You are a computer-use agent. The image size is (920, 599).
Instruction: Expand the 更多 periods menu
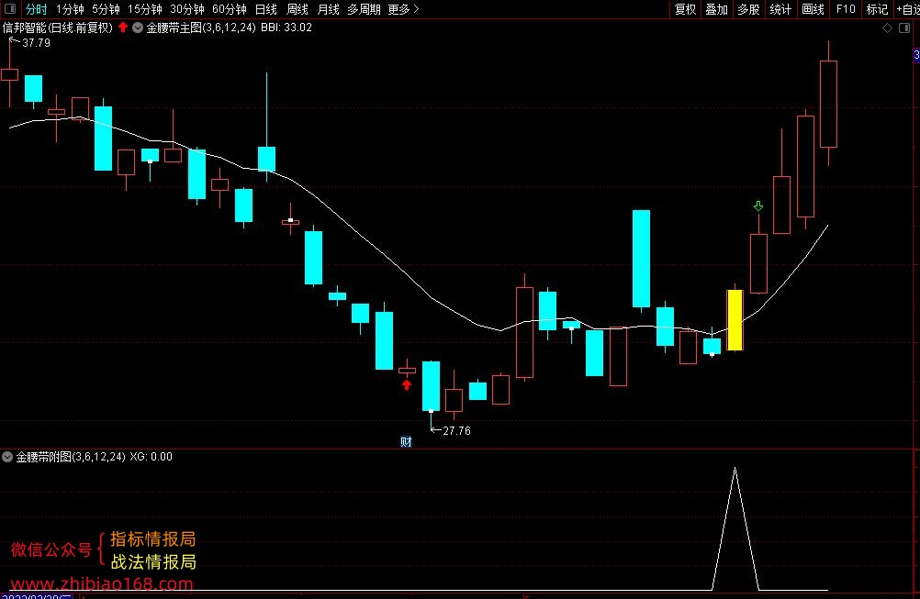point(403,9)
